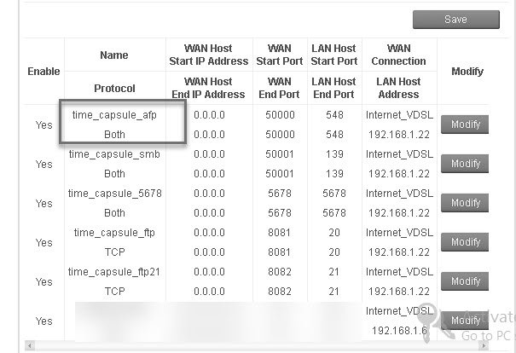Modify the time_capsule_afp rule

click(x=465, y=124)
